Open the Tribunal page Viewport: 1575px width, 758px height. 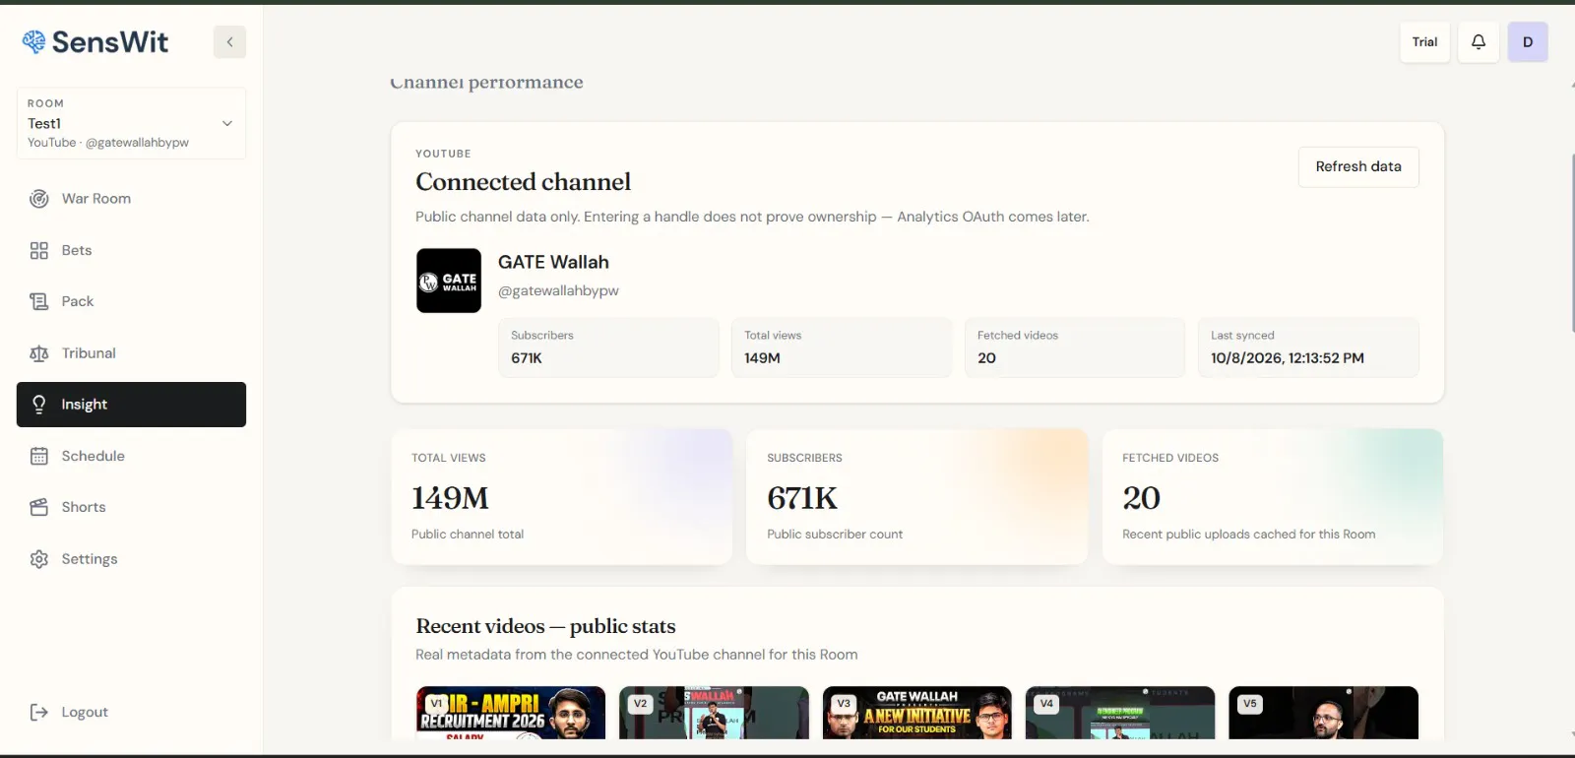point(131,353)
